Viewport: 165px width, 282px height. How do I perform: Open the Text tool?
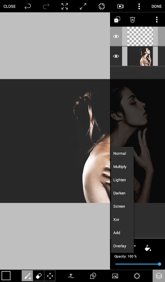pos(71,276)
